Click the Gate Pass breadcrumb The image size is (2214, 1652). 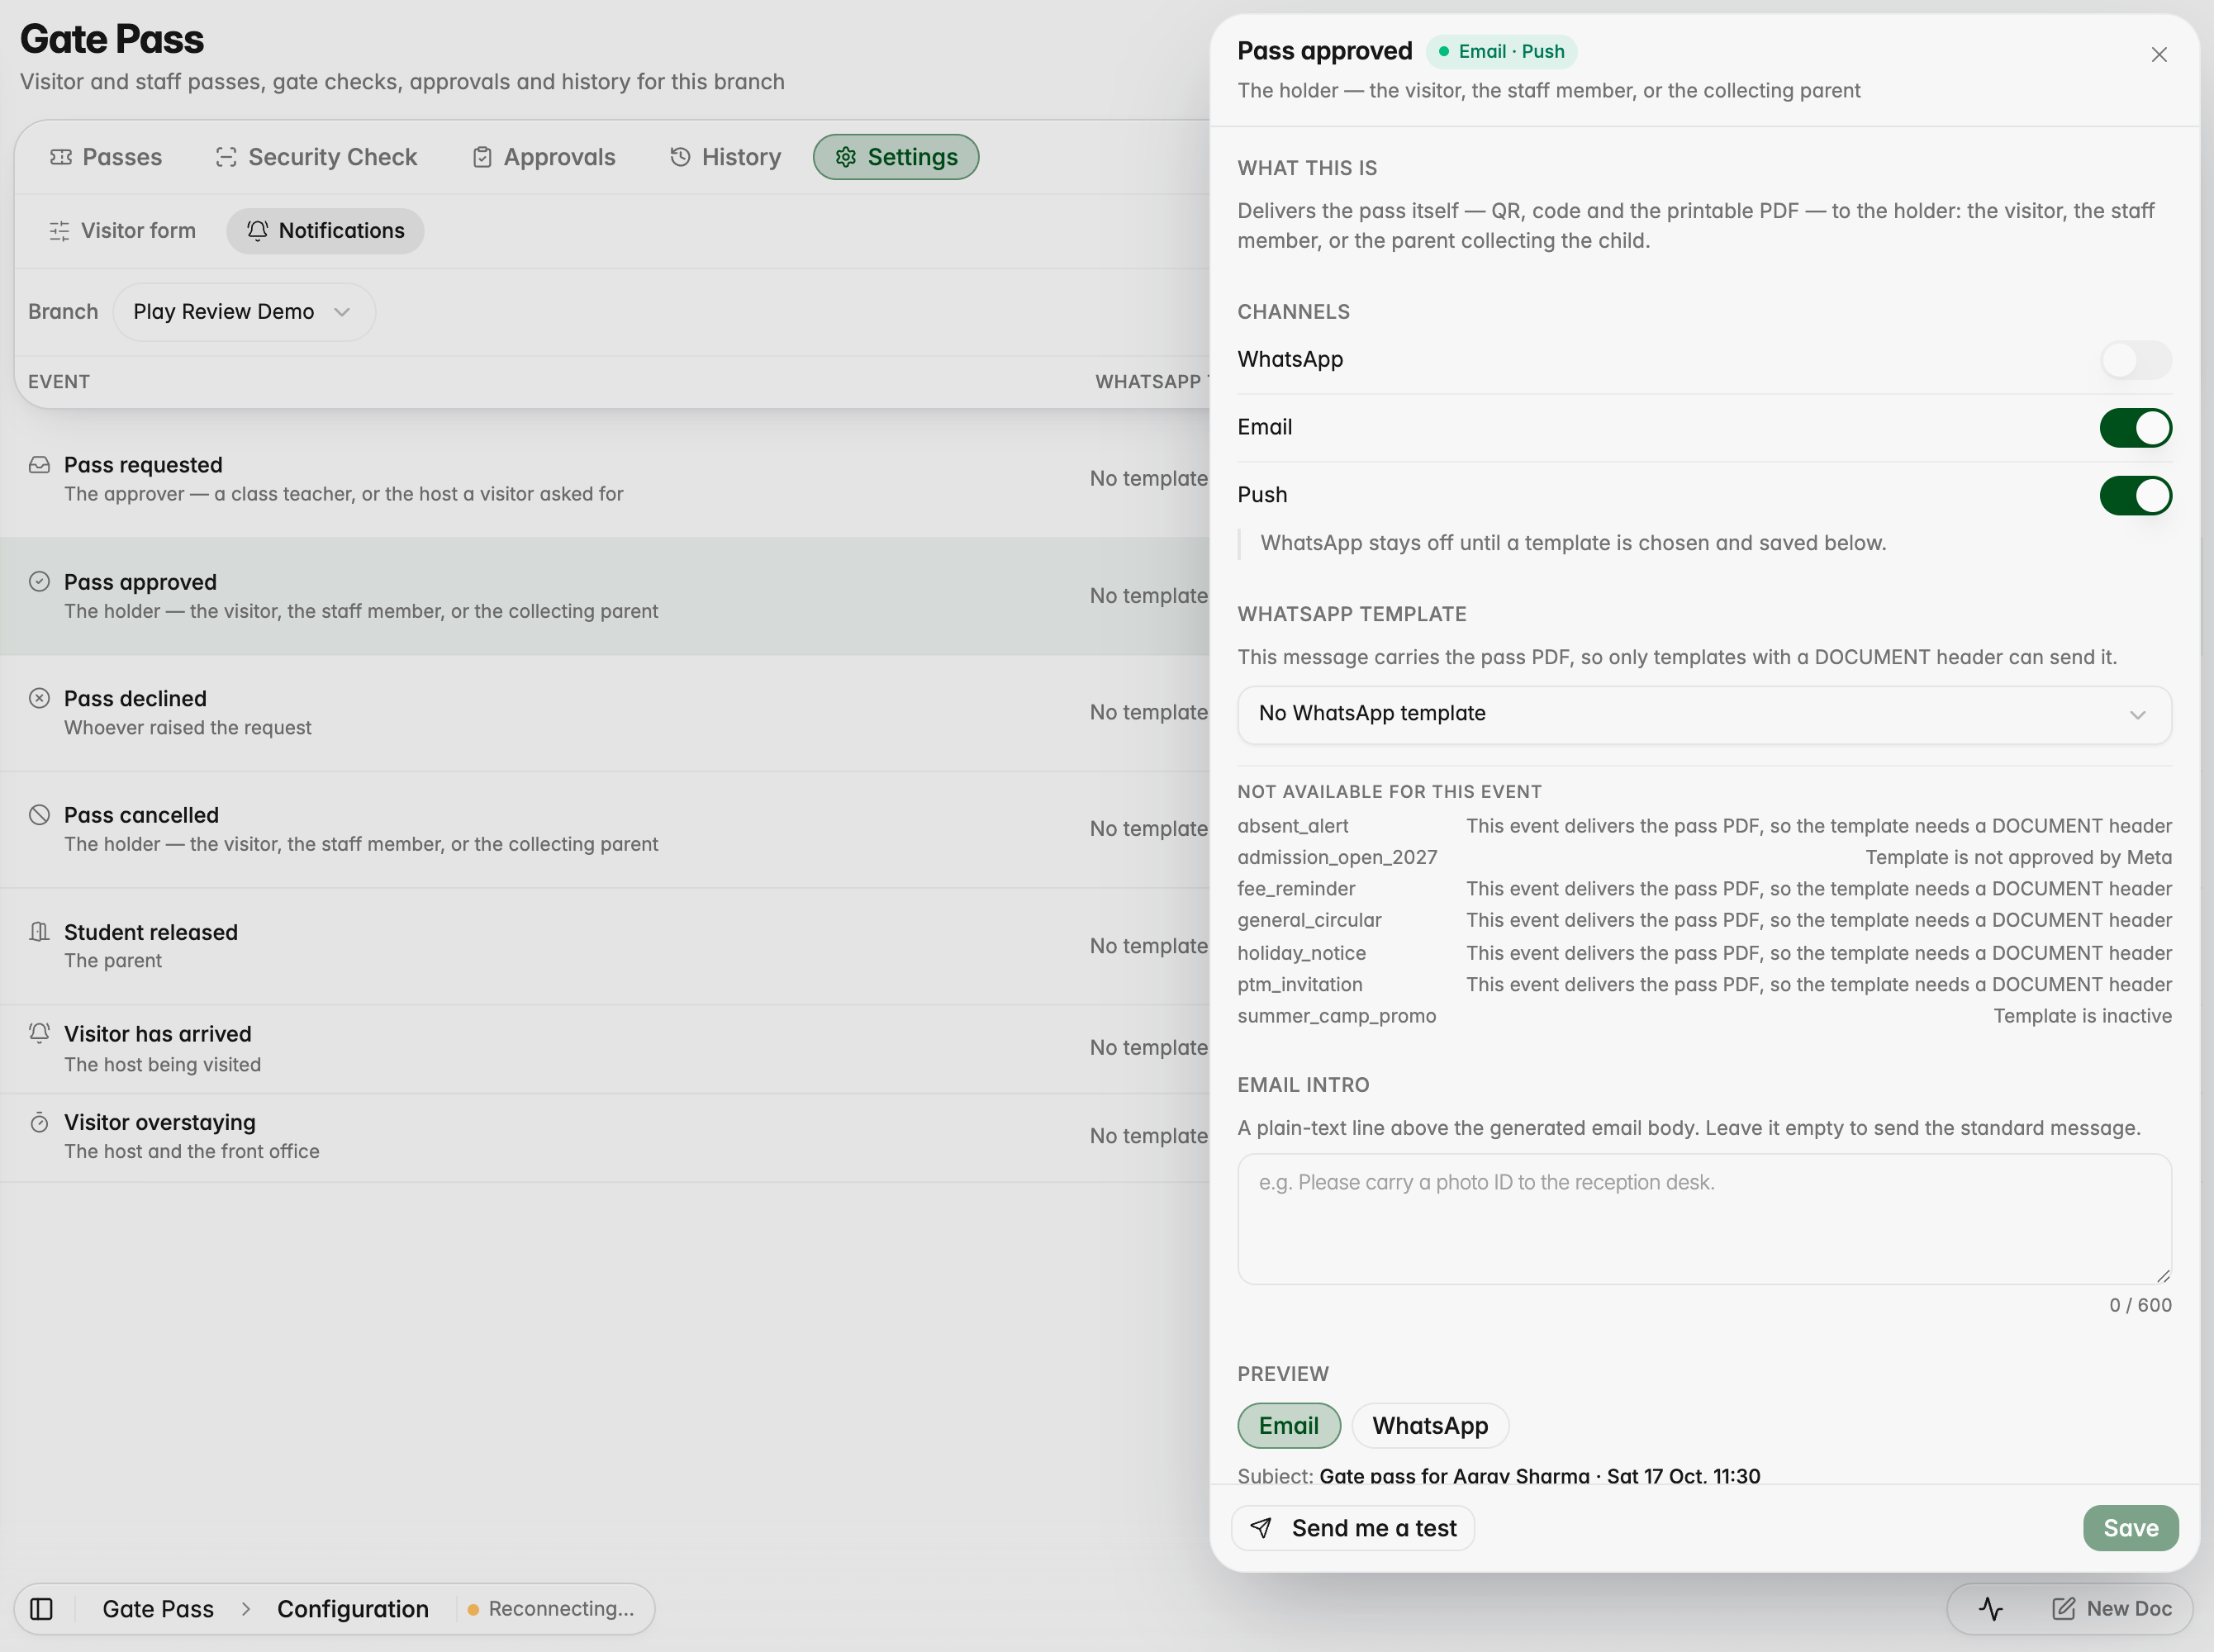(158, 1608)
